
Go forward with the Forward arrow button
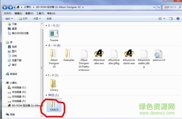(x=11, y=7)
